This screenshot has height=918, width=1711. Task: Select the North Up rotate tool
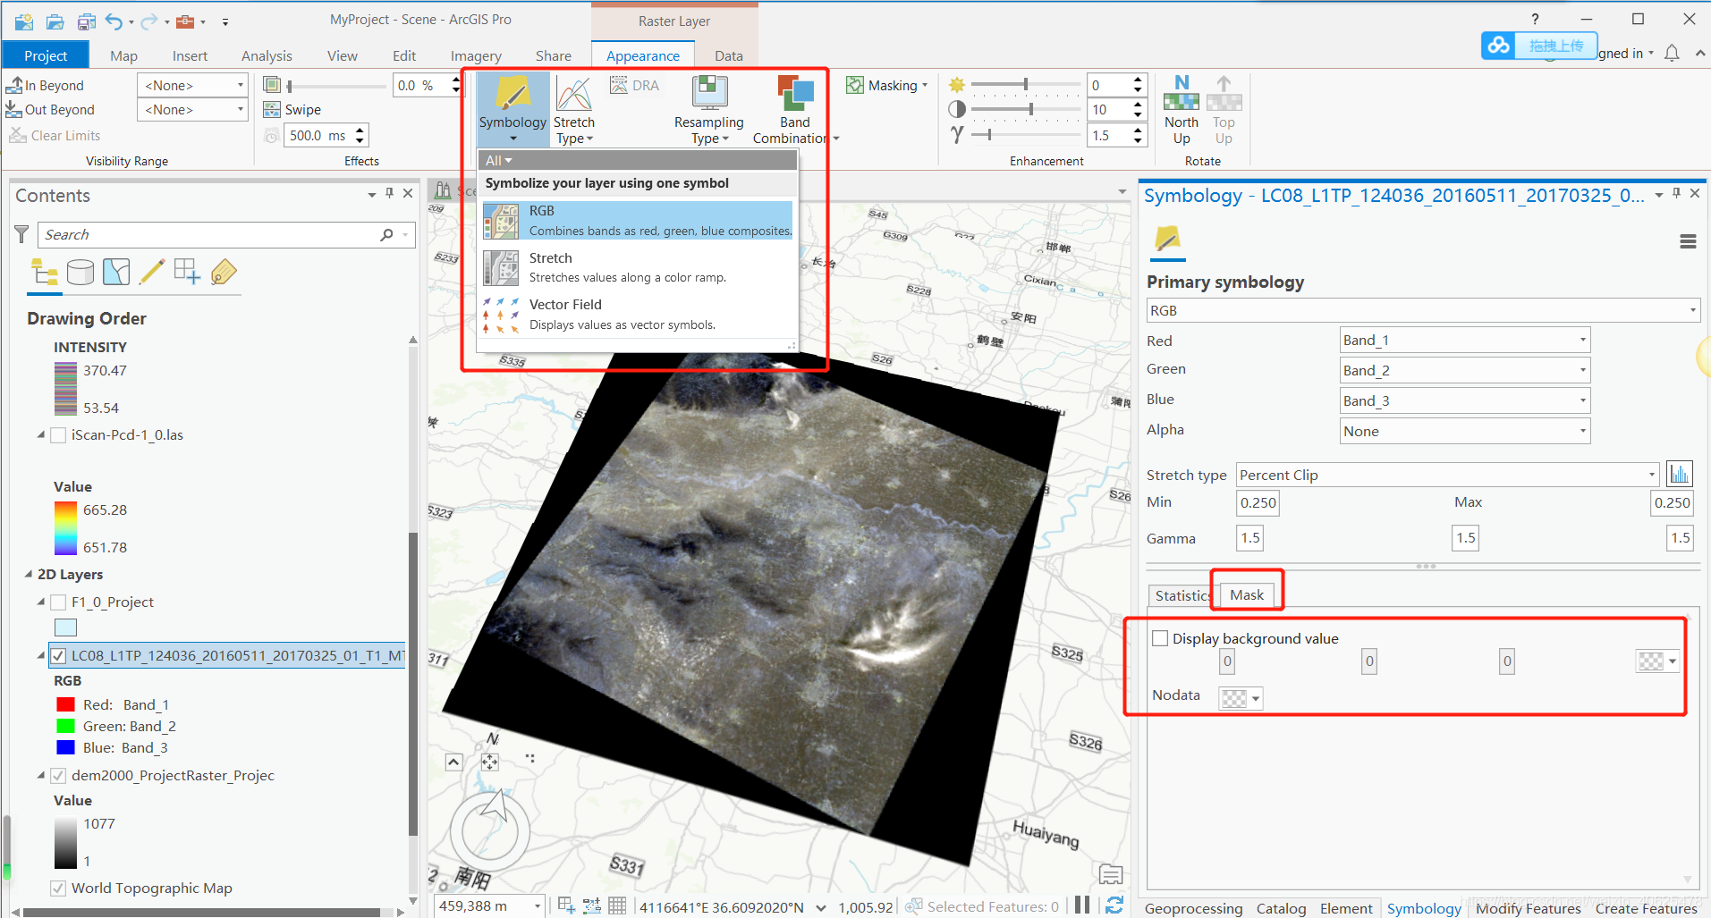(x=1181, y=107)
